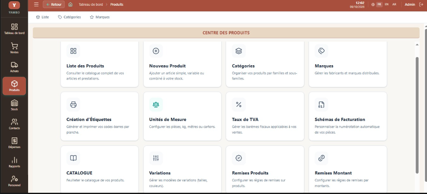Image resolution: width=427 pixels, height=194 pixels.
Task: Open Taux de TVA card title
Action: tap(245, 119)
